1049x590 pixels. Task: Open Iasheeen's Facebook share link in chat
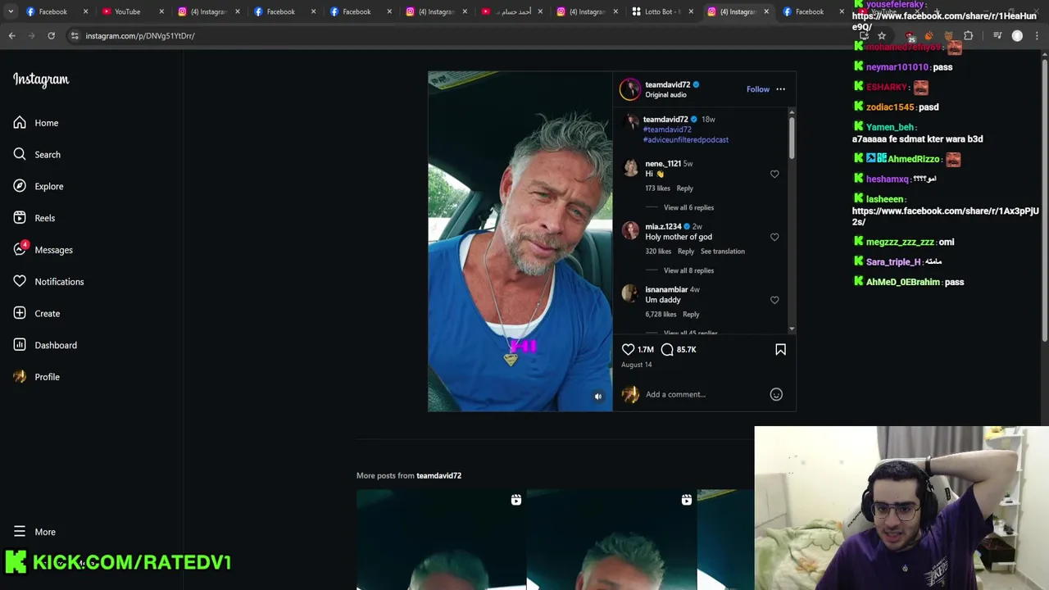[945, 216]
